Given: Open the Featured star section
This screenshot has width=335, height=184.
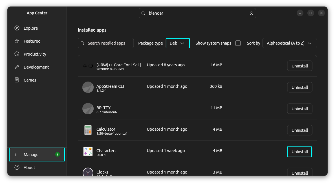Looking at the screenshot, I should [17, 41].
